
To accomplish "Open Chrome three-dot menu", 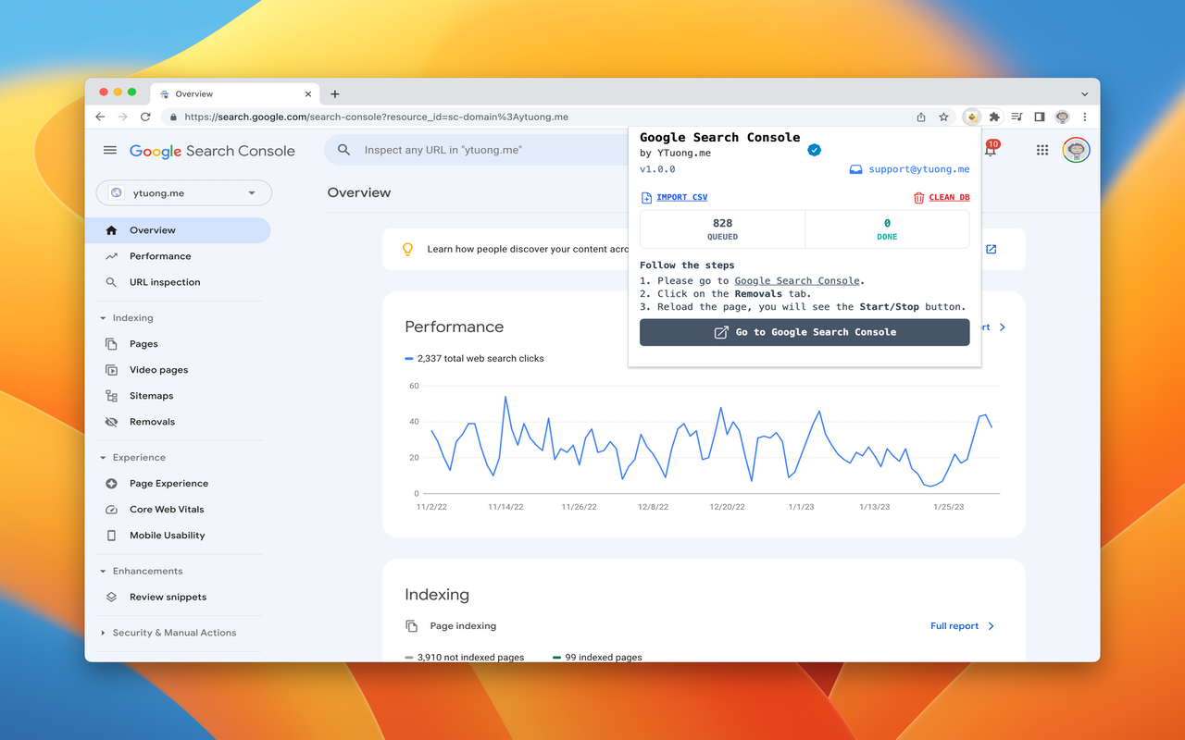I will pos(1085,117).
